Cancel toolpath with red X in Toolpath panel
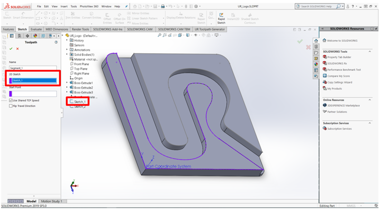The image size is (380, 209). (x=18, y=49)
